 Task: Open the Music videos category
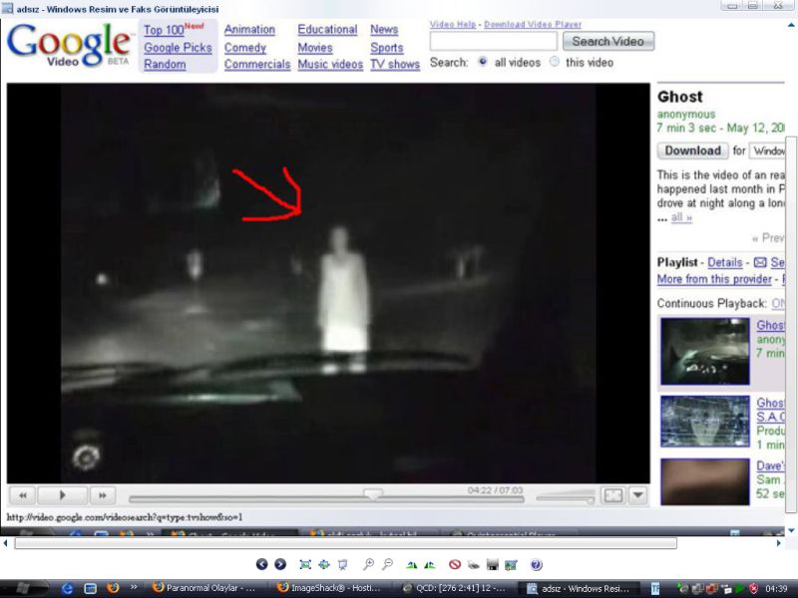(330, 65)
